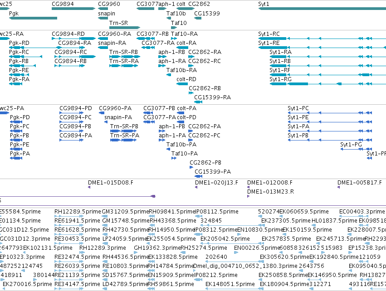Image resolution: width=386 pixels, height=291 pixels.
Task: Click EST label LD42789.5prime
Action: point(126,284)
